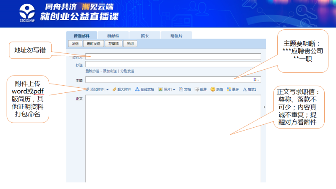Click the 添加附件 paperclip attachment icon
The height and width of the screenshot is (189, 336).
click(87, 89)
